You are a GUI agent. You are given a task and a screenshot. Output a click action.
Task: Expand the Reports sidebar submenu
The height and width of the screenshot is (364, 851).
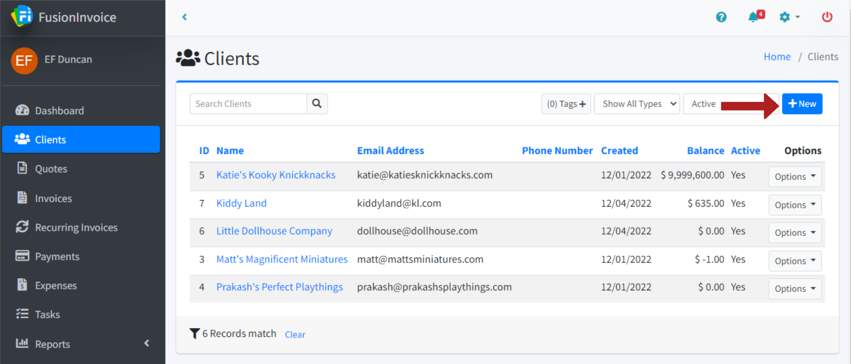pos(147,343)
